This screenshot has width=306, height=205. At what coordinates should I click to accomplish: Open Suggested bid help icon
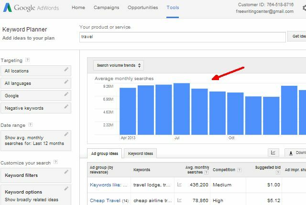(x=278, y=173)
